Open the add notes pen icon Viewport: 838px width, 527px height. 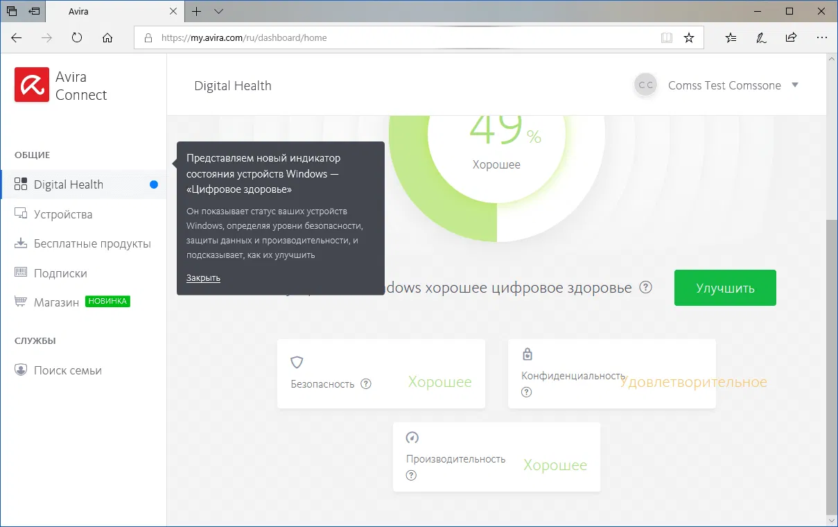(x=761, y=38)
